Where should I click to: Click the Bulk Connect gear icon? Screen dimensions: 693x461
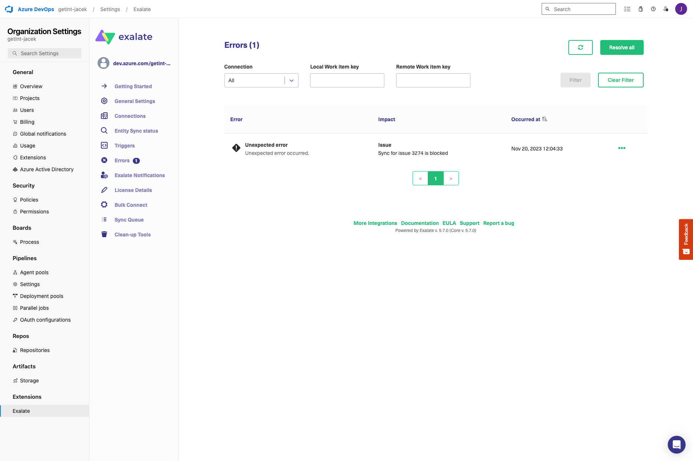click(x=104, y=205)
